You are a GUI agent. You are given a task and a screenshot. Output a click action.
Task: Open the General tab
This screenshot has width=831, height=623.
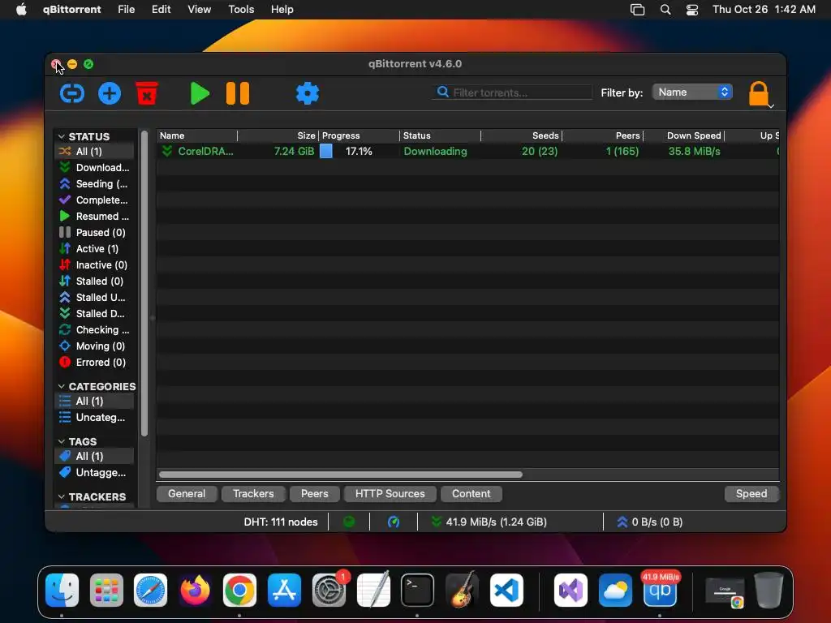pos(187,494)
